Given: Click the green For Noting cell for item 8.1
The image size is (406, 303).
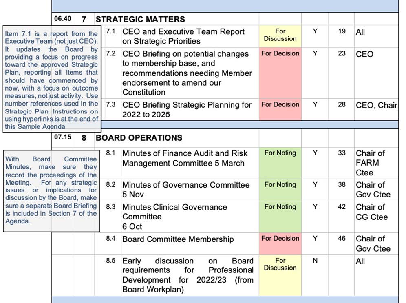Looking at the screenshot, I should click(x=280, y=153).
